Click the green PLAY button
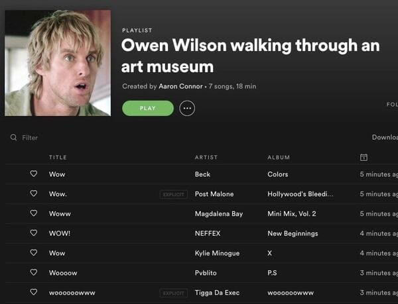The image size is (398, 304). (148, 108)
